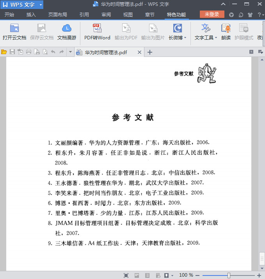Click reference line 王永德著 狼性管理在华为

(126, 183)
